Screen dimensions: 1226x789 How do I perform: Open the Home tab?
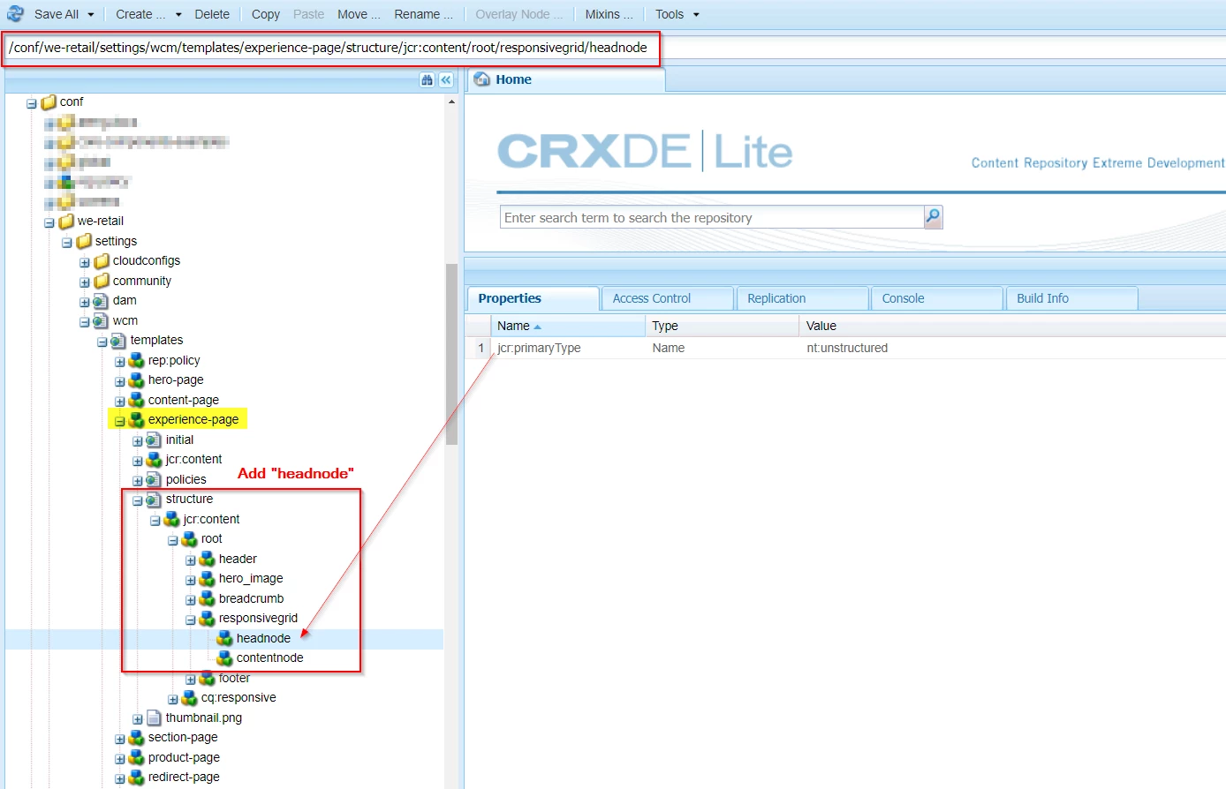point(565,79)
